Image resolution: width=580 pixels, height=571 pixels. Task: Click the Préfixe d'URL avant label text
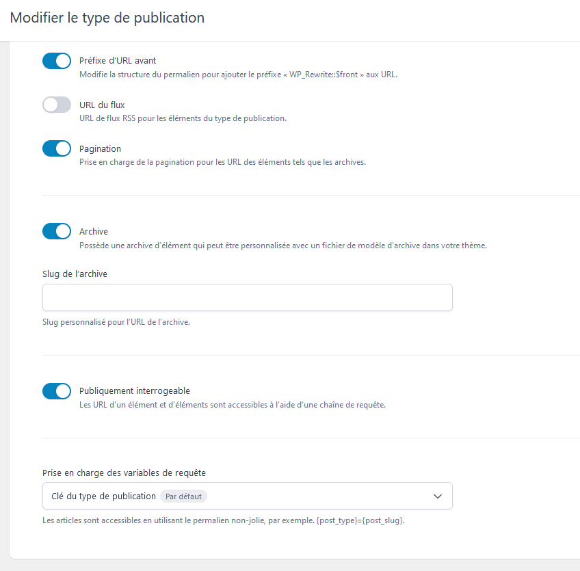click(118, 61)
